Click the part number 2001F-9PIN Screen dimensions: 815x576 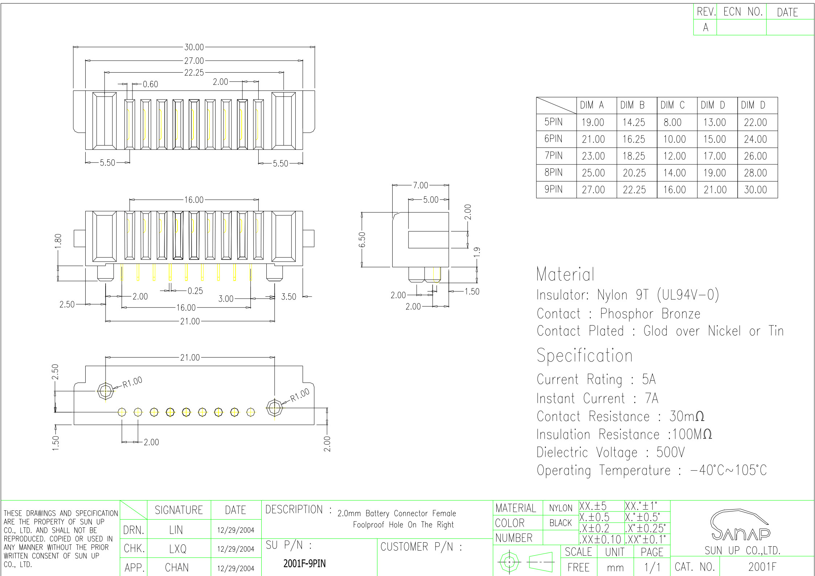pyautogui.click(x=304, y=563)
